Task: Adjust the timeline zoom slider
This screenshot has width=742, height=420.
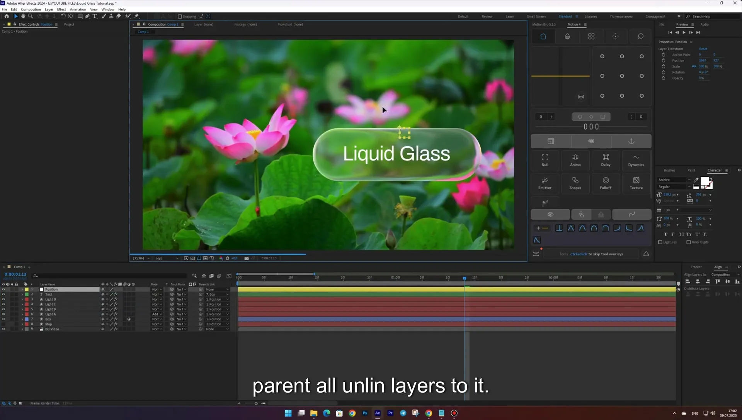Action: pos(256,403)
